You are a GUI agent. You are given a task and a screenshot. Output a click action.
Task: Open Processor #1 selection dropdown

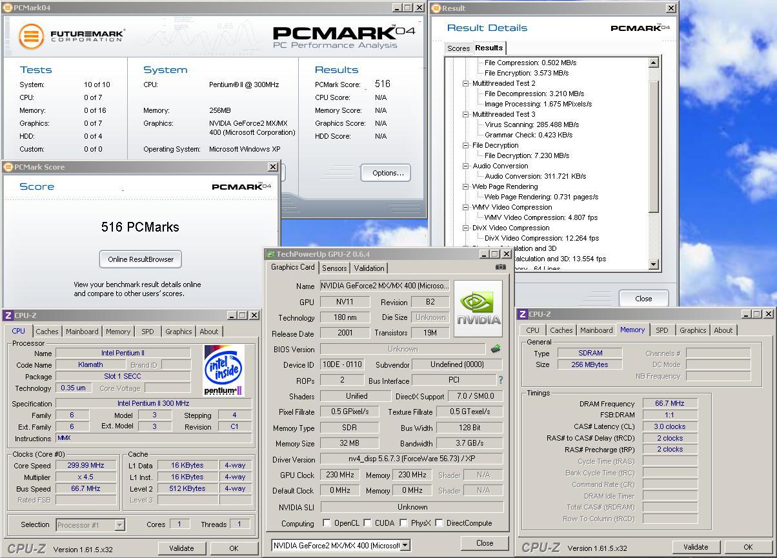click(119, 525)
